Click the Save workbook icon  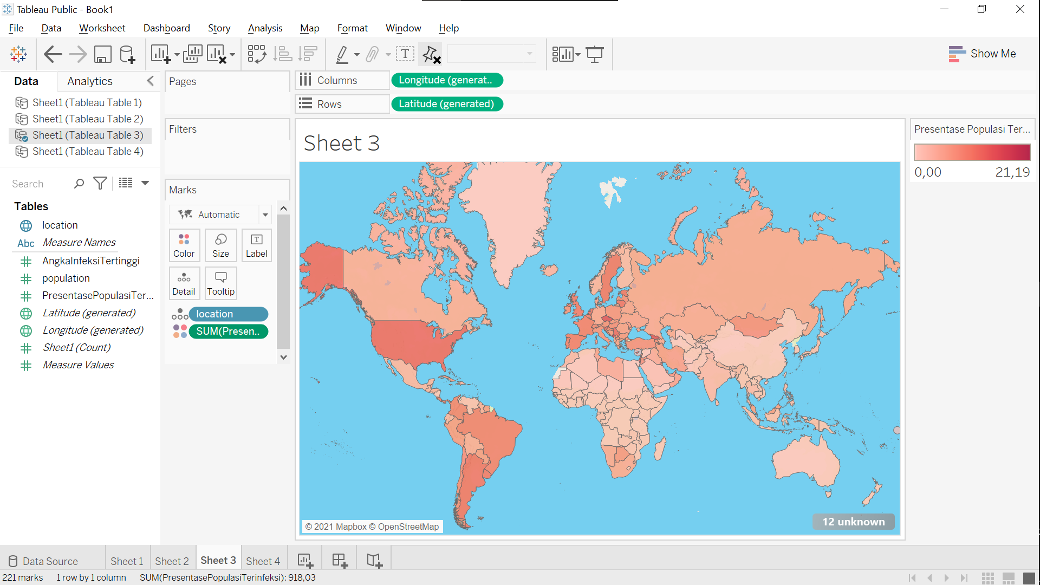[102, 54]
